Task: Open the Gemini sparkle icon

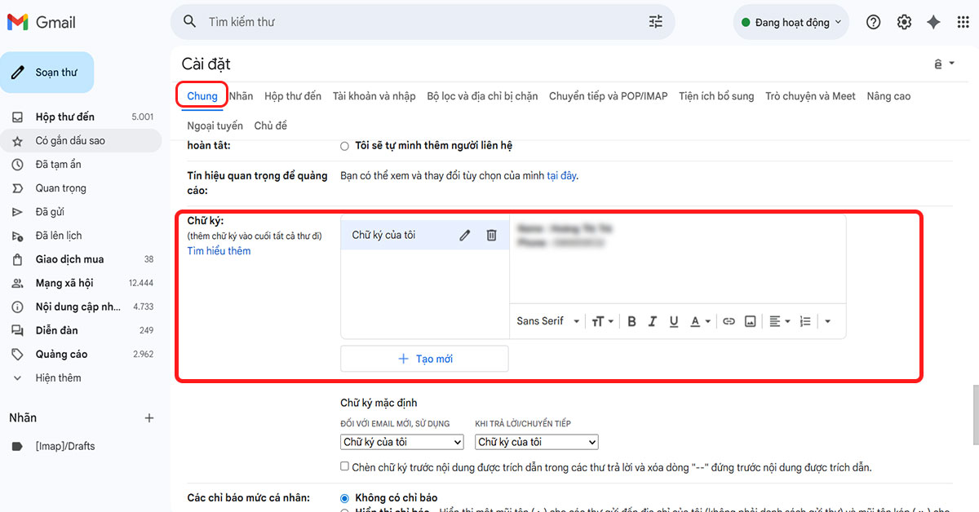Action: pos(933,22)
